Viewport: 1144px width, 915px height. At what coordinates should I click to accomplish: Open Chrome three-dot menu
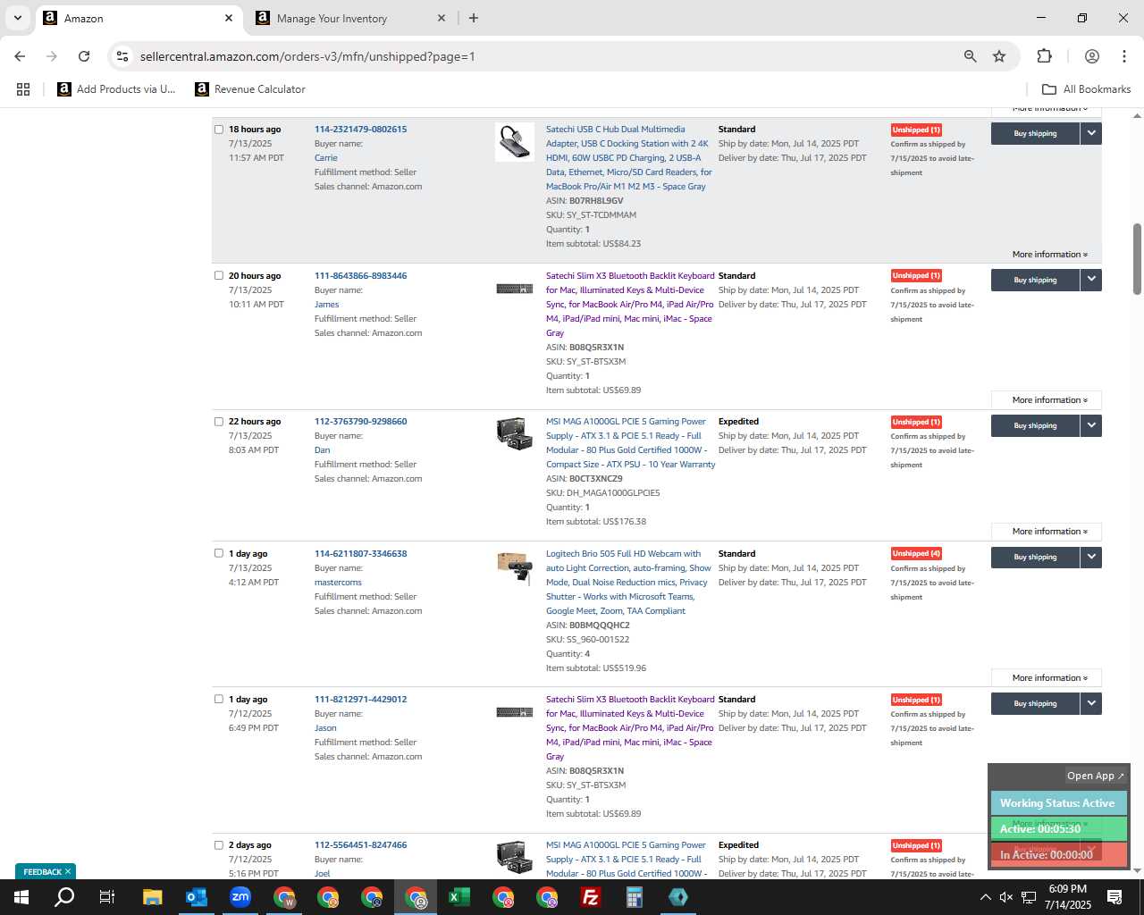pos(1124,56)
